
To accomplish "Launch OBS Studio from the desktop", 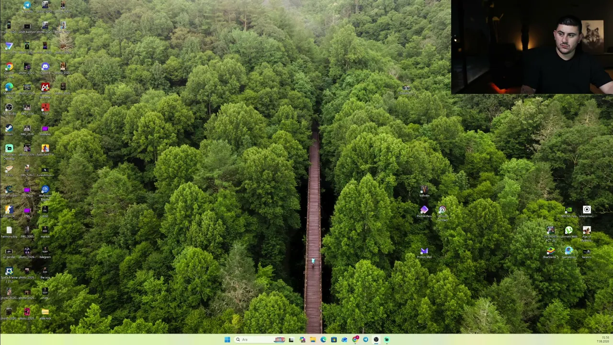I will pyautogui.click(x=9, y=110).
